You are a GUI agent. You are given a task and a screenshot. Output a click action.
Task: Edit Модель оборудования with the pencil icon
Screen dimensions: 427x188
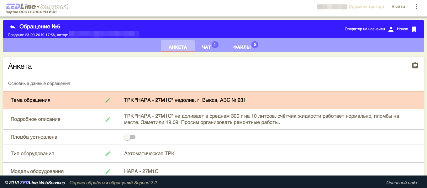tap(108, 171)
